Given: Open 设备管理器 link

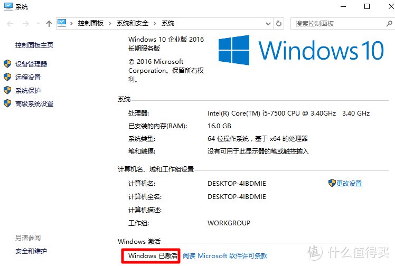Looking at the screenshot, I should tap(31, 64).
